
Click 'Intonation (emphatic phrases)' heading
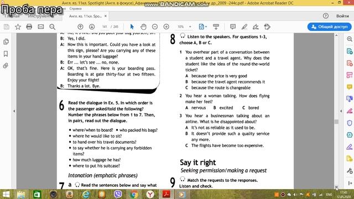point(103,175)
